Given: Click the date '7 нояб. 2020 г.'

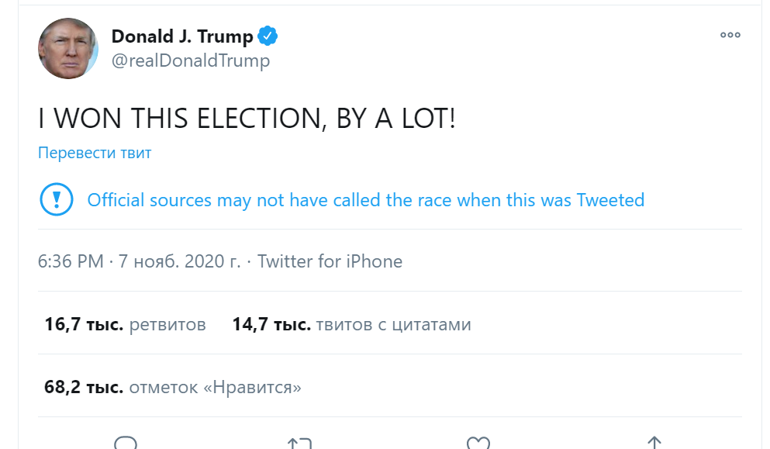Looking at the screenshot, I should [179, 261].
